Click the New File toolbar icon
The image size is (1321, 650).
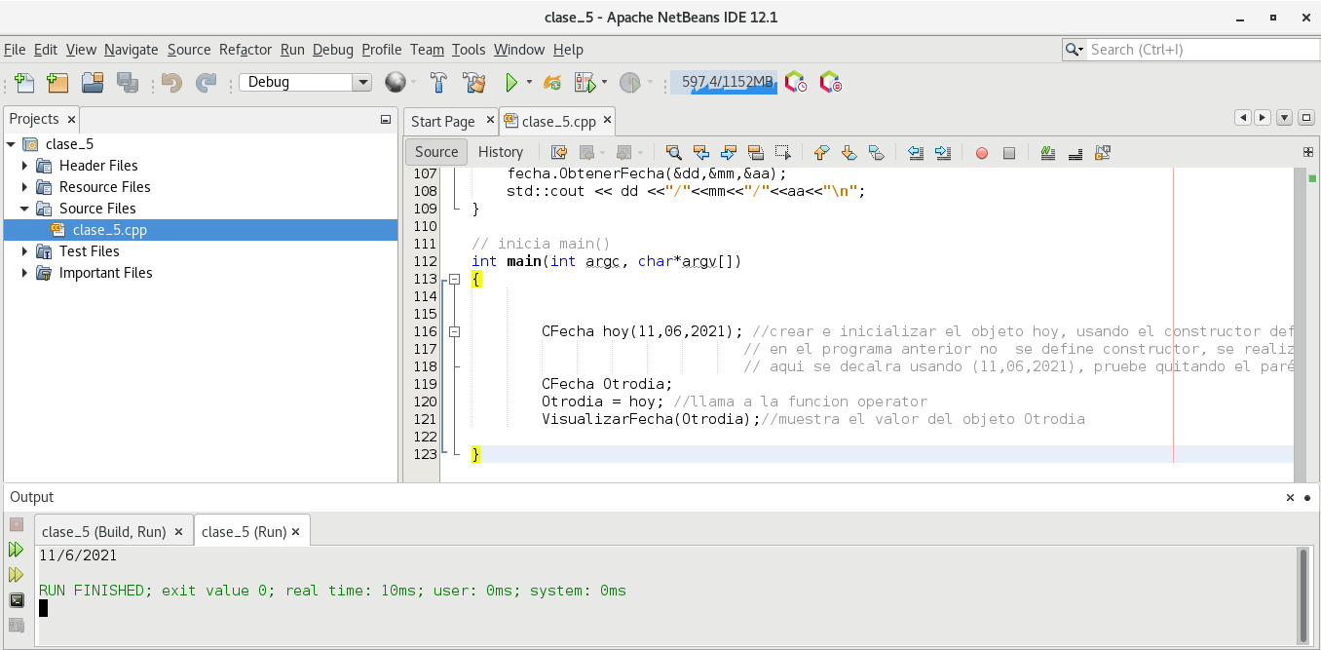click(x=24, y=83)
